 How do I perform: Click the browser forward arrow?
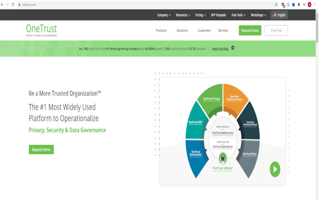click(x=7, y=4)
